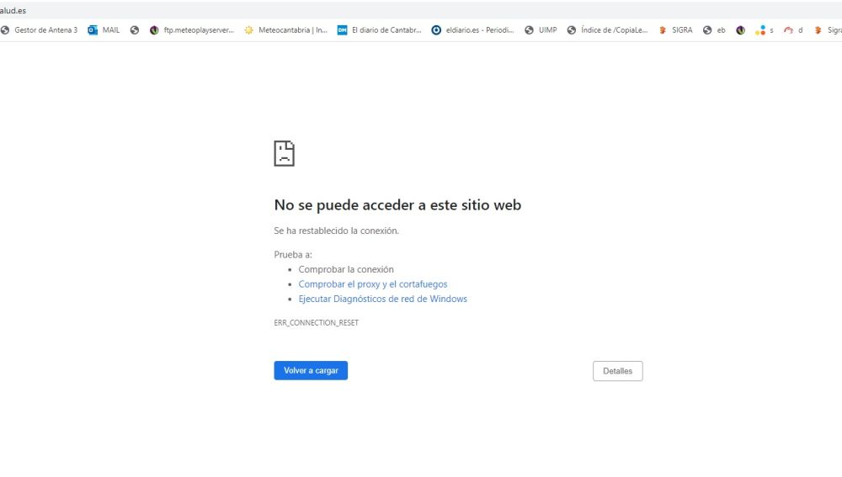This screenshot has width=842, height=477.
Task: Open the MAIL Outlook bookmark
Action: [104, 30]
